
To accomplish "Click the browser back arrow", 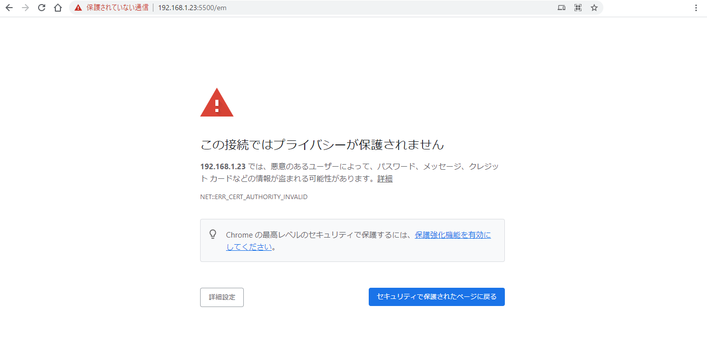I will point(9,8).
